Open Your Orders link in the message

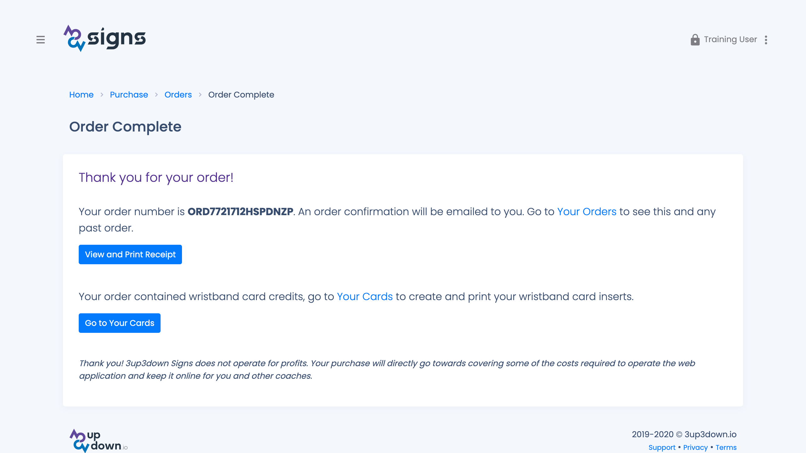[x=587, y=212]
